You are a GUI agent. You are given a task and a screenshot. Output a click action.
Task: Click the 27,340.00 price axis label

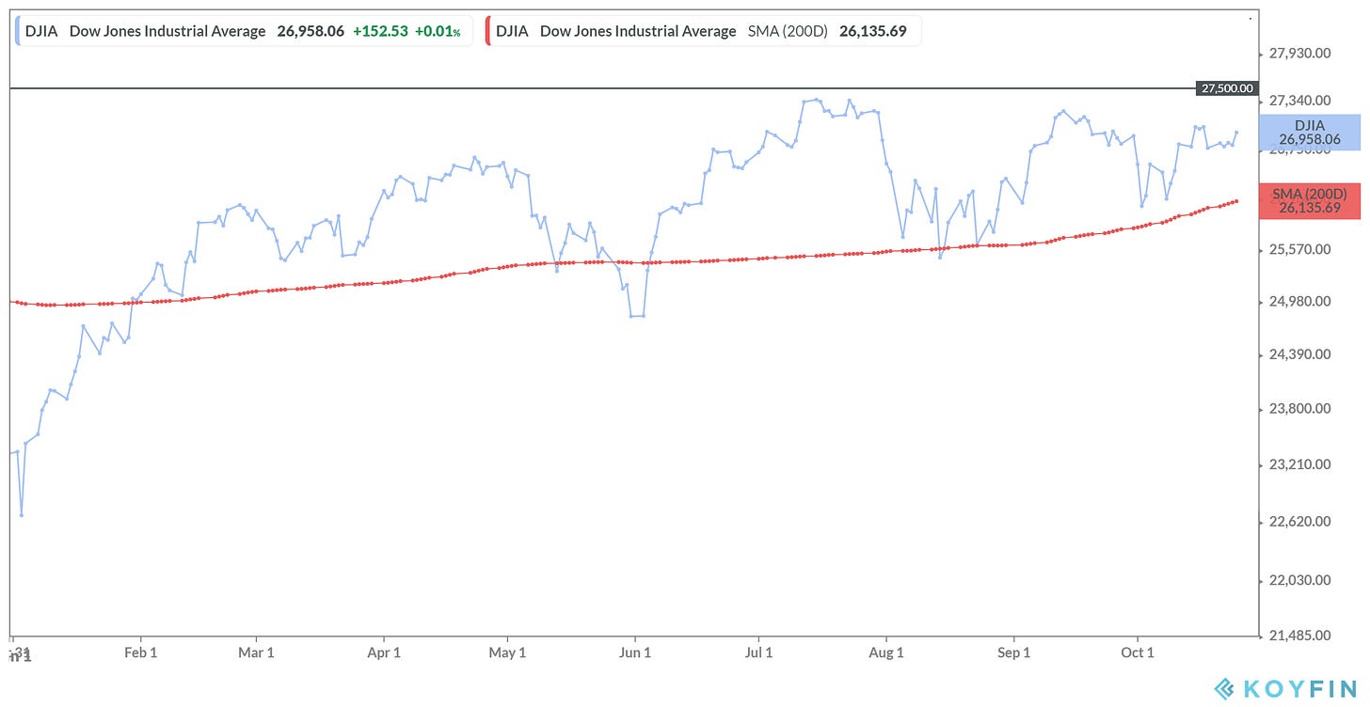(1299, 101)
